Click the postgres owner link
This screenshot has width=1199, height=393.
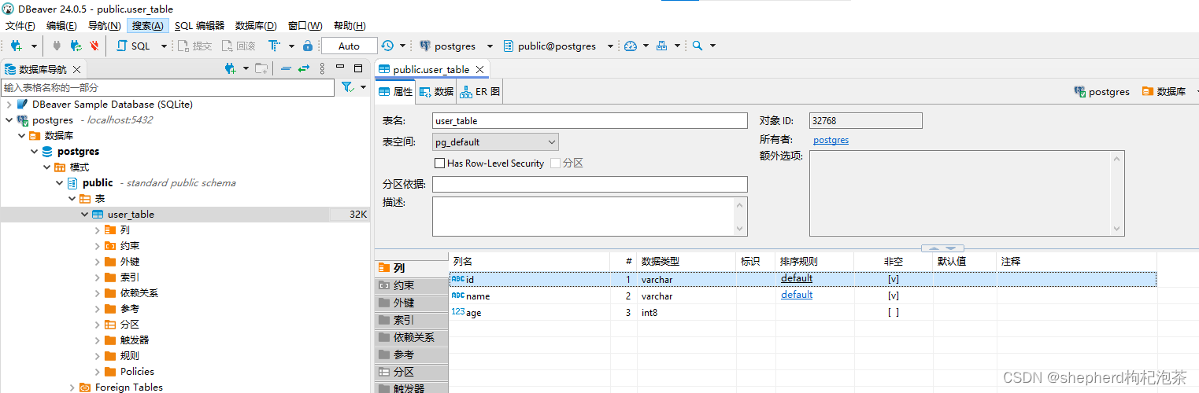tap(831, 141)
